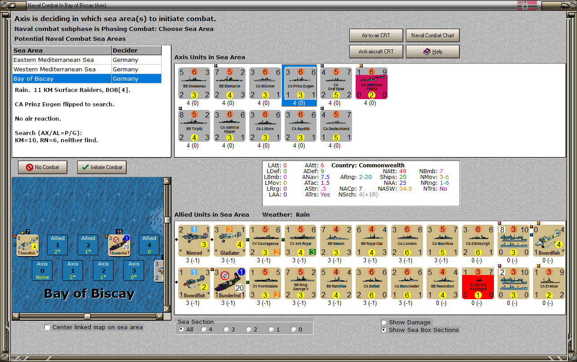Select the CA Edinburgh cruiser counter
Viewport: 577px width, 362px height.
click(478, 240)
